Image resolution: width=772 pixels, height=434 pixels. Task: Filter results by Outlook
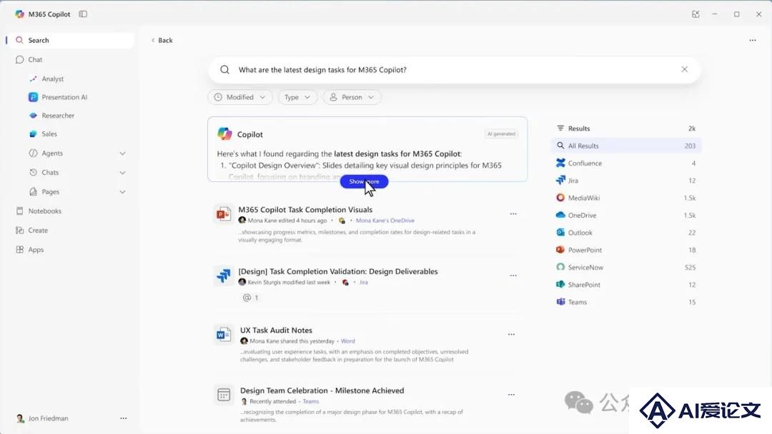click(626, 233)
